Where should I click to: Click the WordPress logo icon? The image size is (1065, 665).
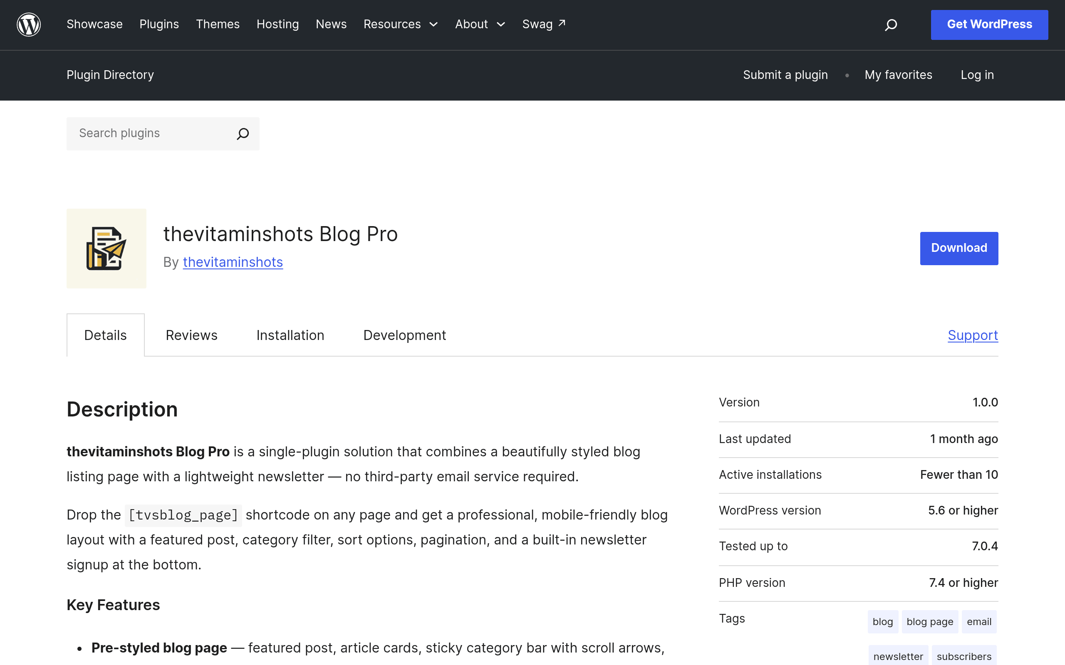pyautogui.click(x=29, y=25)
